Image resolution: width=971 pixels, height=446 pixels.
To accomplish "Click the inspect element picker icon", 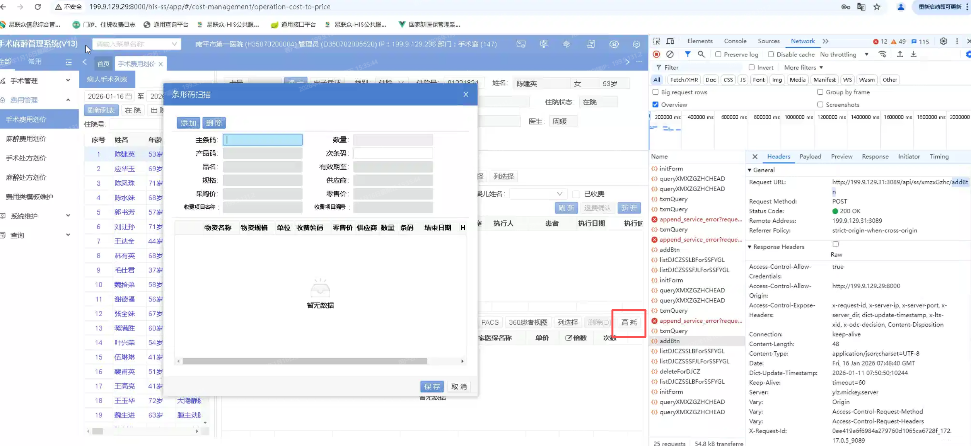I will [656, 41].
